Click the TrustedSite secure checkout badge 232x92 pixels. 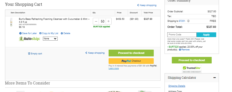(192, 69)
